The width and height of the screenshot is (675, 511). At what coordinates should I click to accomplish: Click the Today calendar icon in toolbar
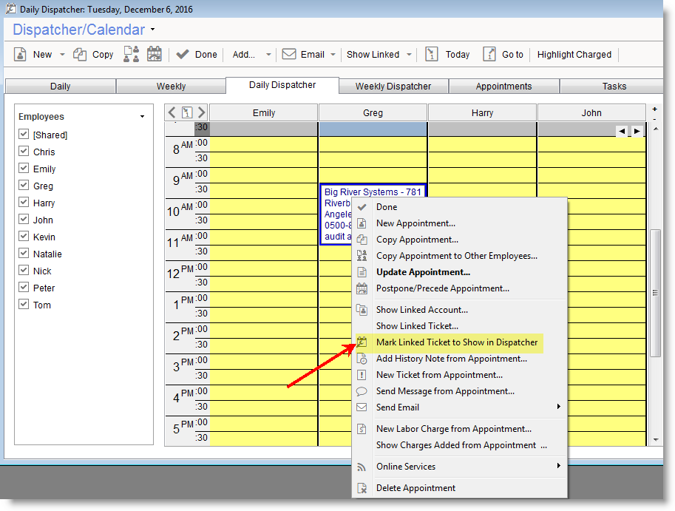click(x=432, y=54)
